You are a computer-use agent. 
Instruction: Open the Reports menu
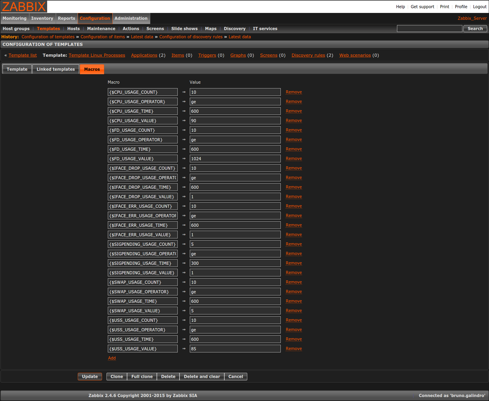click(66, 18)
